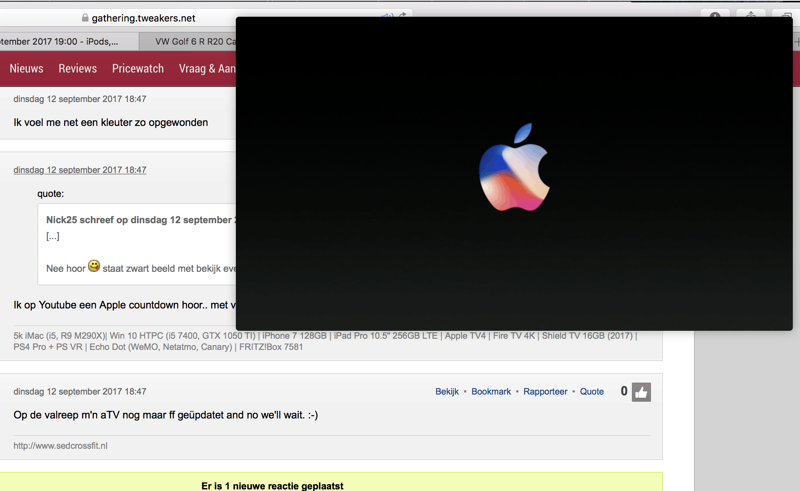Open the Nieuws menu item
The width and height of the screenshot is (800, 491).
(26, 69)
